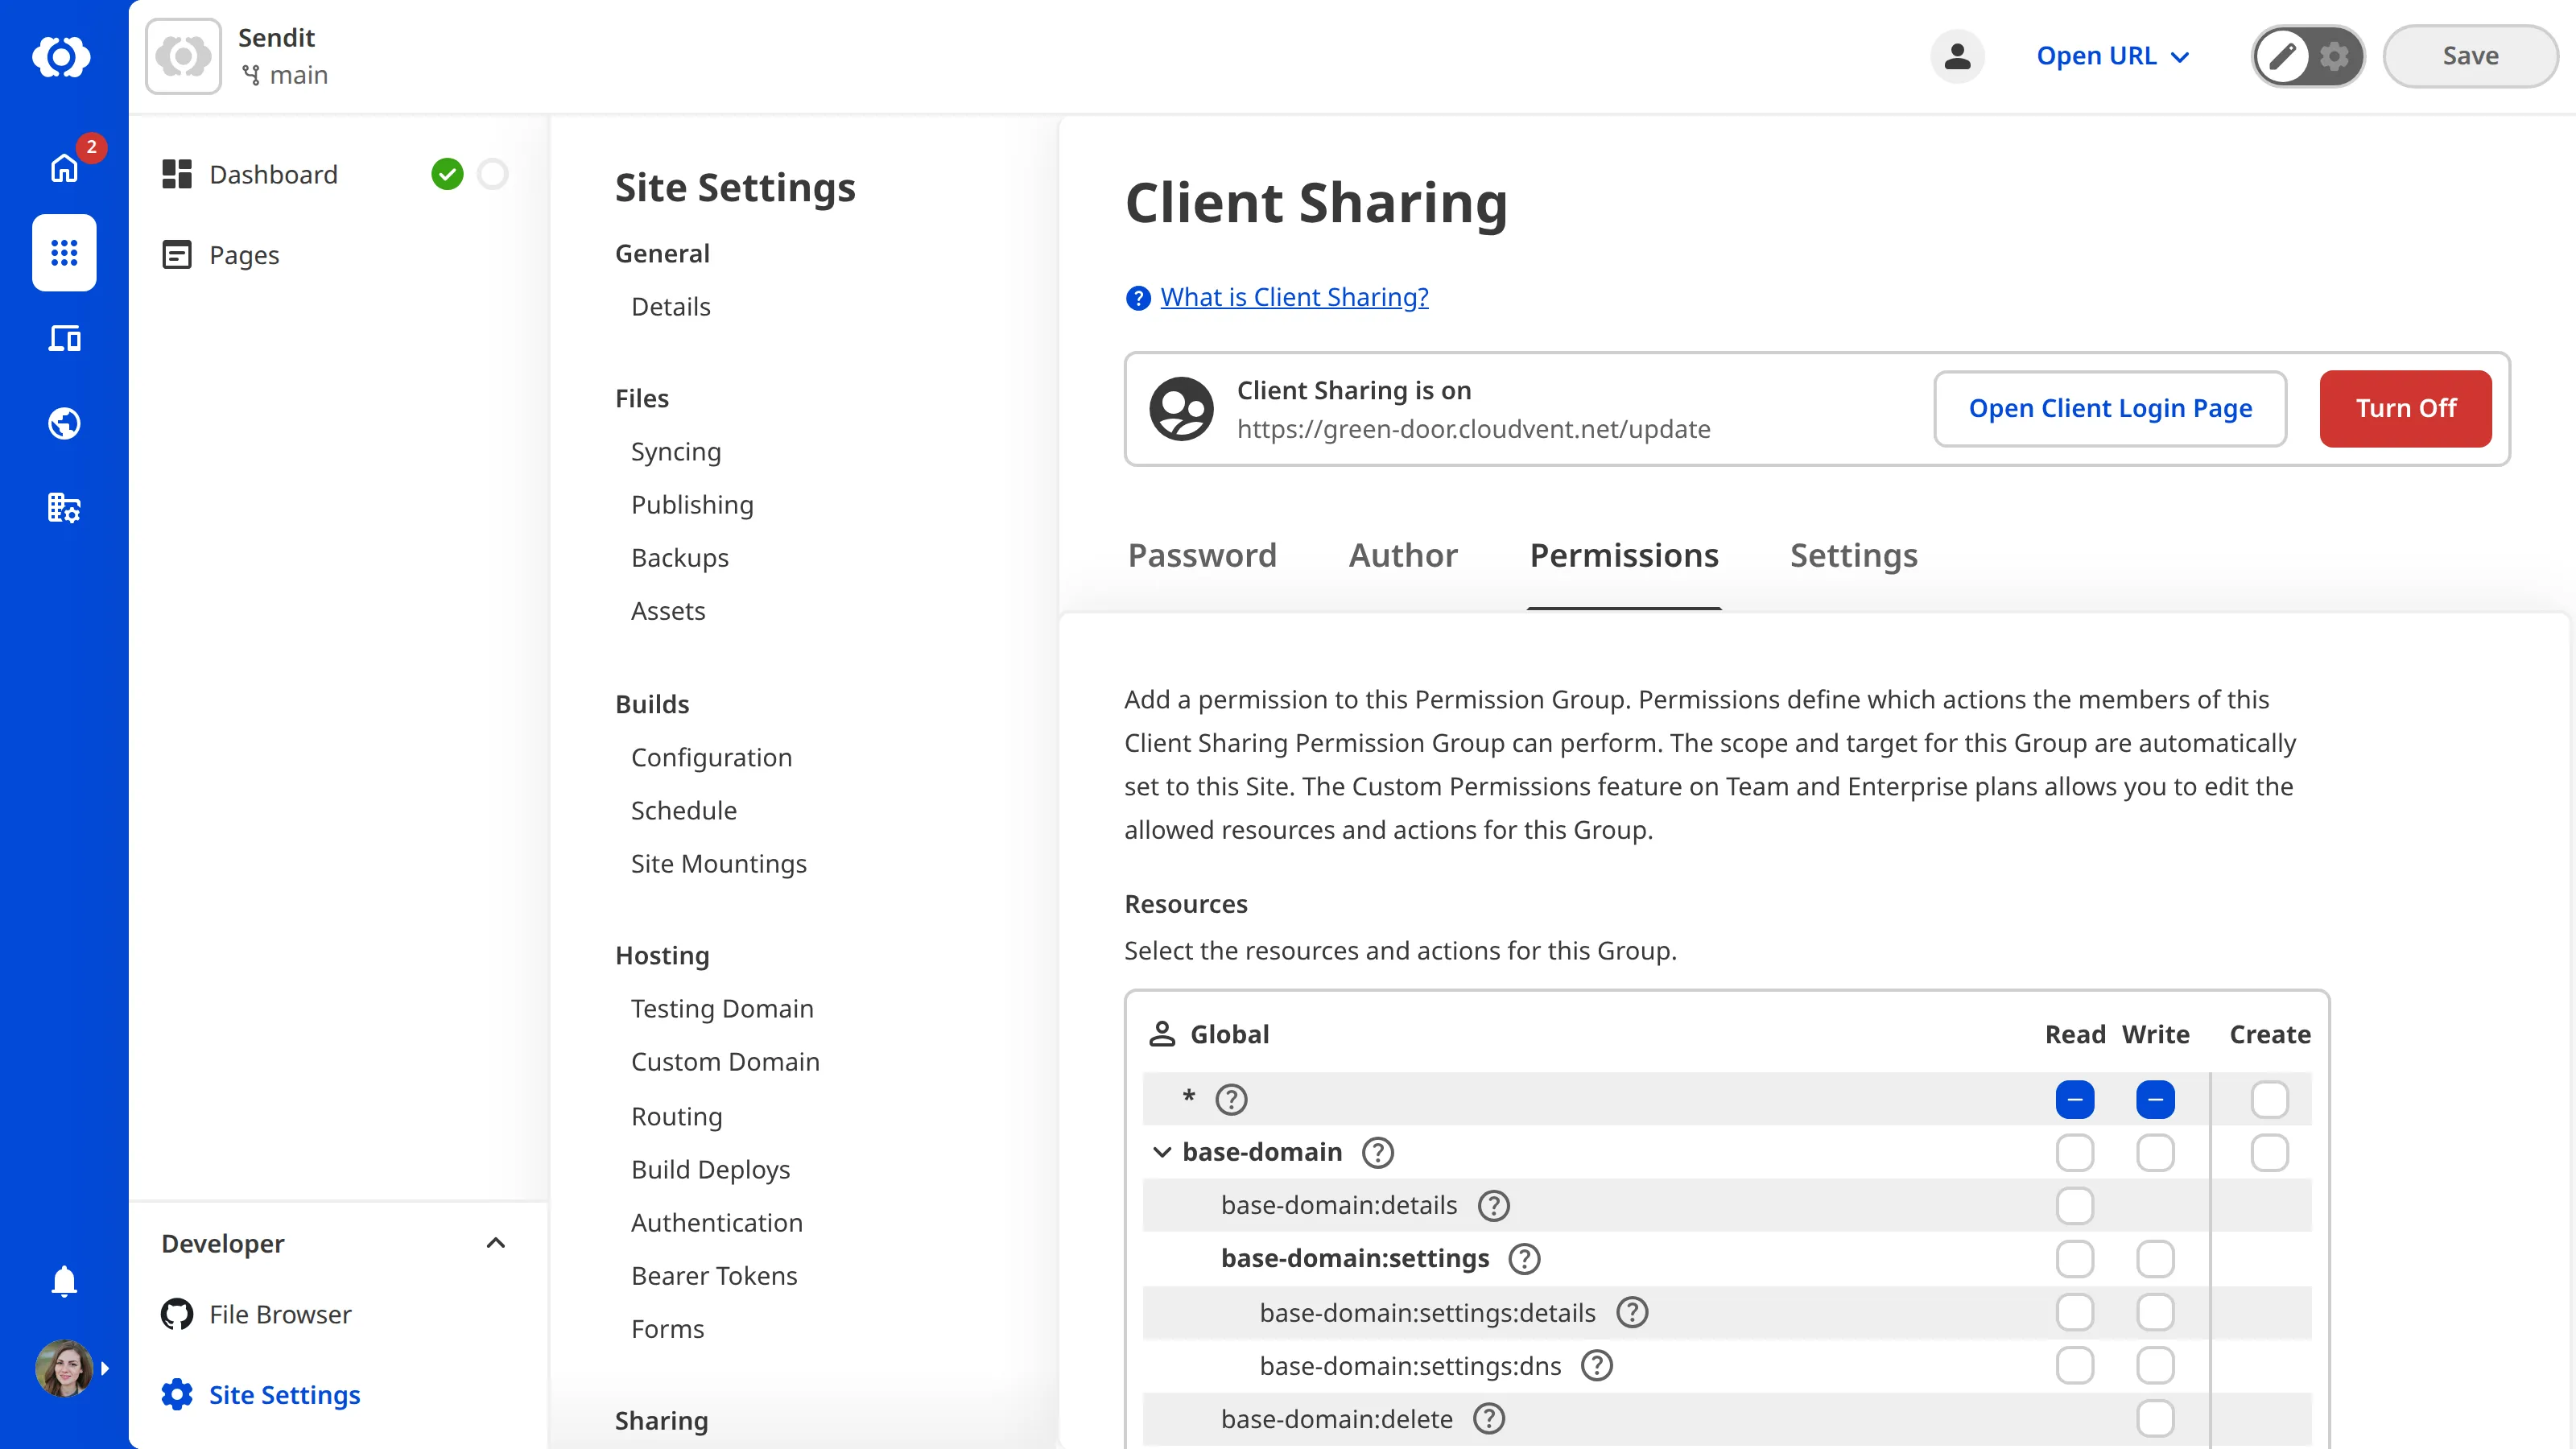Switch to the Password tab
This screenshot has height=1449, width=2576.
coord(1202,556)
